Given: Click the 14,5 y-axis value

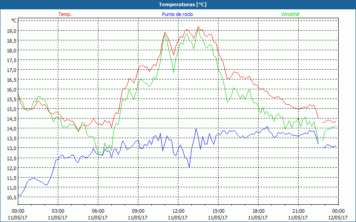Looking at the screenshot, I should pos(12,119).
